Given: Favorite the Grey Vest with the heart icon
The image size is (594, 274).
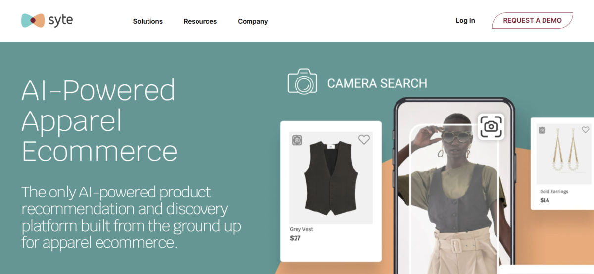Looking at the screenshot, I should pos(364,140).
